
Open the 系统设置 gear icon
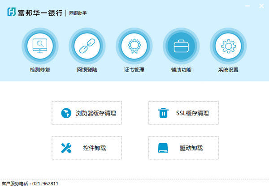point(228,46)
